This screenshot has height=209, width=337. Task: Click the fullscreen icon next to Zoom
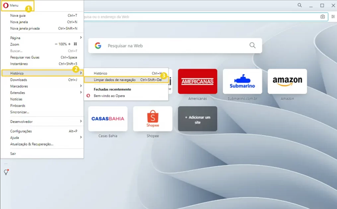coord(75,44)
